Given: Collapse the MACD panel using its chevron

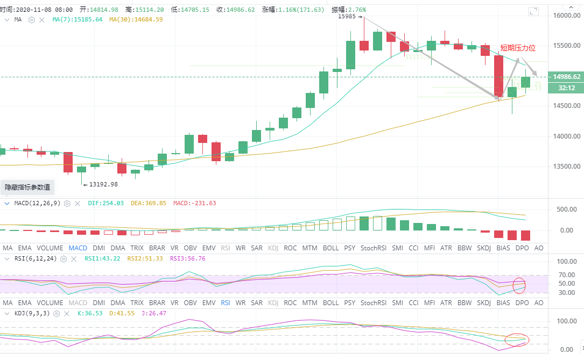Looking at the screenshot, I should click(x=7, y=204).
